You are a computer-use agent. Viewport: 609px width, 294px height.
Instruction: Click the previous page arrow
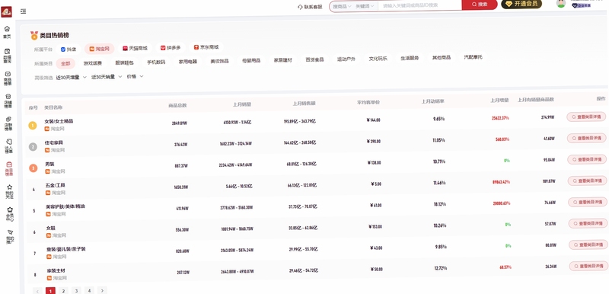click(x=37, y=291)
